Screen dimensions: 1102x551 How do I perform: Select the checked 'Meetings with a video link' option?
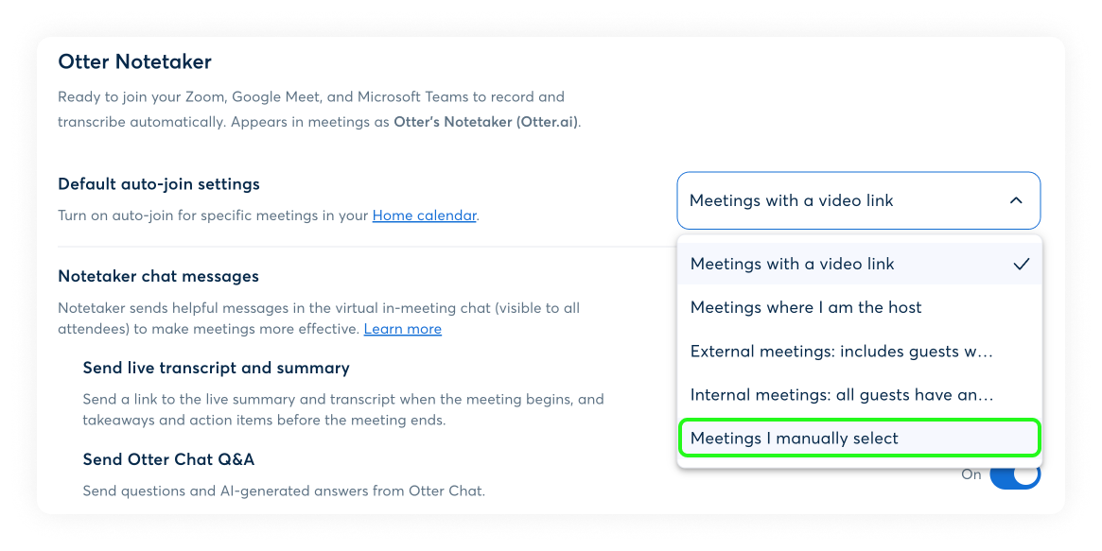pos(792,265)
